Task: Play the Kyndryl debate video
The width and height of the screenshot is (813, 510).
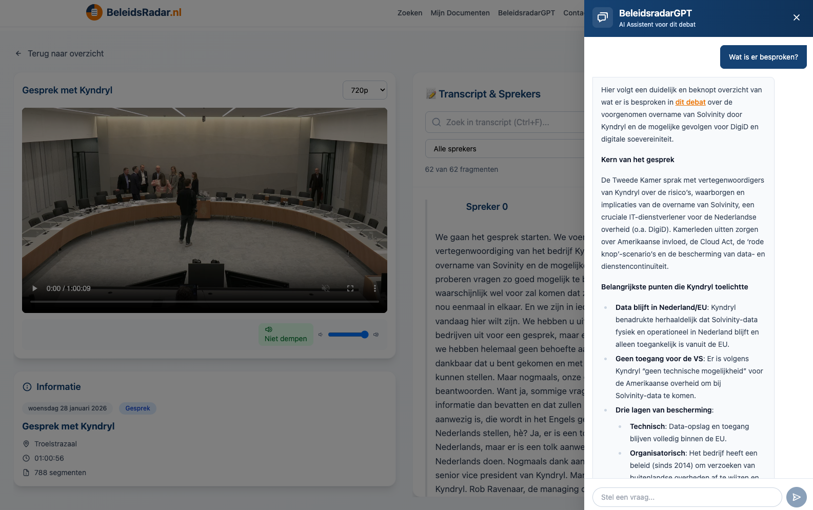Action: pyautogui.click(x=35, y=288)
